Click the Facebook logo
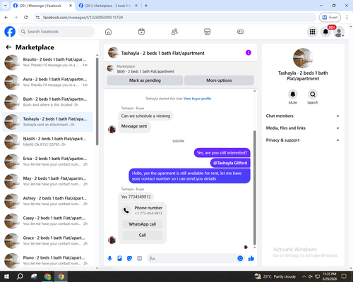This screenshot has height=282, width=353. (x=10, y=32)
